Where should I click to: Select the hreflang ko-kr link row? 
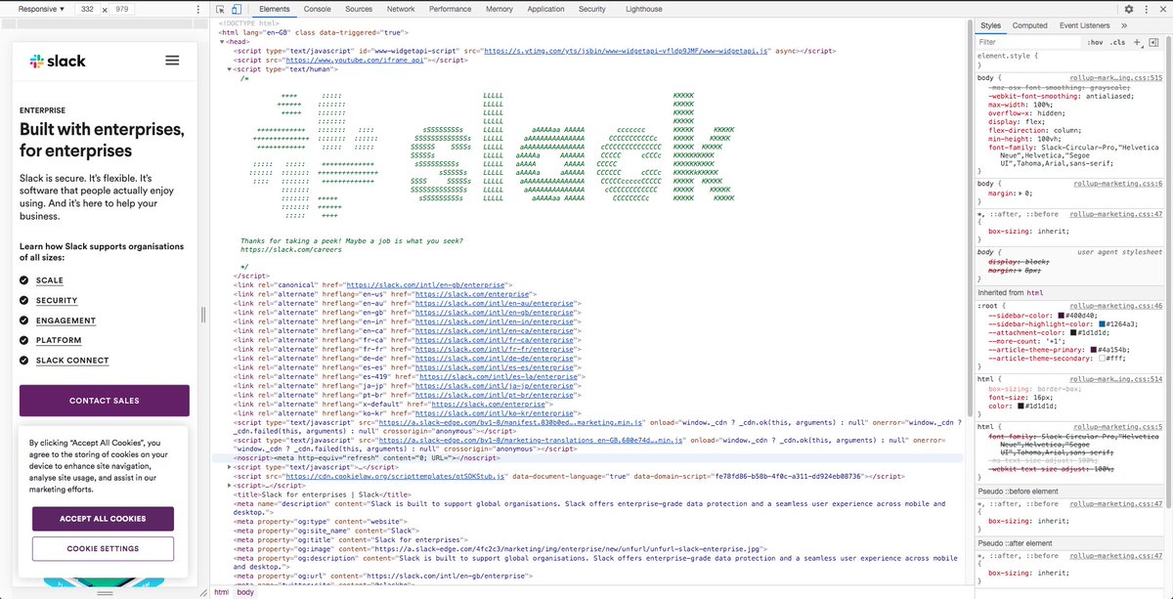tap(408, 411)
